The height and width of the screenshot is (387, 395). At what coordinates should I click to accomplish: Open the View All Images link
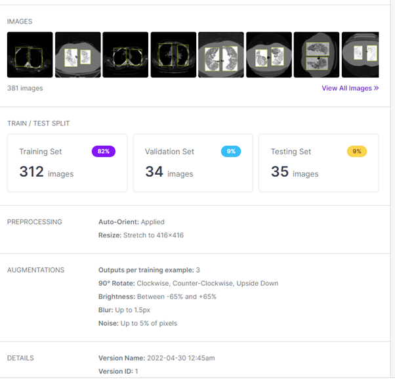(350, 88)
